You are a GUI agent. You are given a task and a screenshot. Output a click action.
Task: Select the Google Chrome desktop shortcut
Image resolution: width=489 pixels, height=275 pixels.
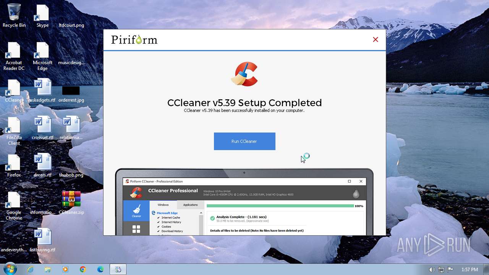tap(14, 206)
